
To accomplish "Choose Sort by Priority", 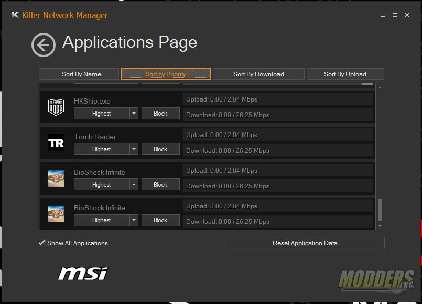I will [166, 74].
